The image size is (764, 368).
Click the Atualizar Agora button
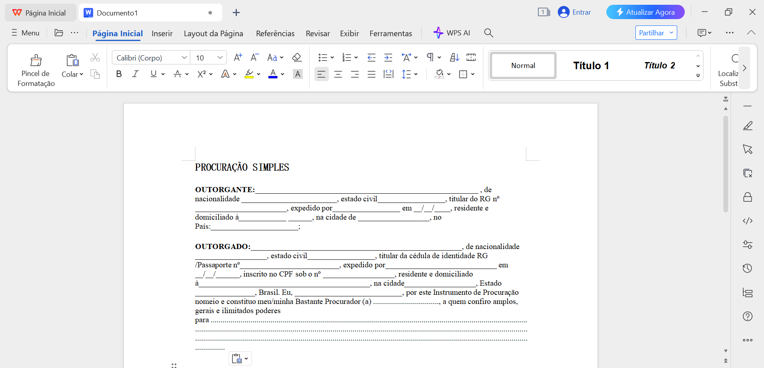pos(645,12)
